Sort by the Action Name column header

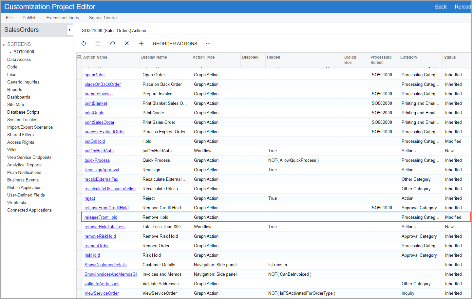pos(95,57)
